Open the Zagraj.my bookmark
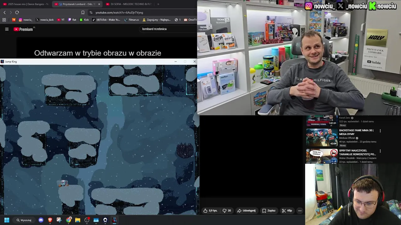This screenshot has width=401, height=225. point(156,20)
